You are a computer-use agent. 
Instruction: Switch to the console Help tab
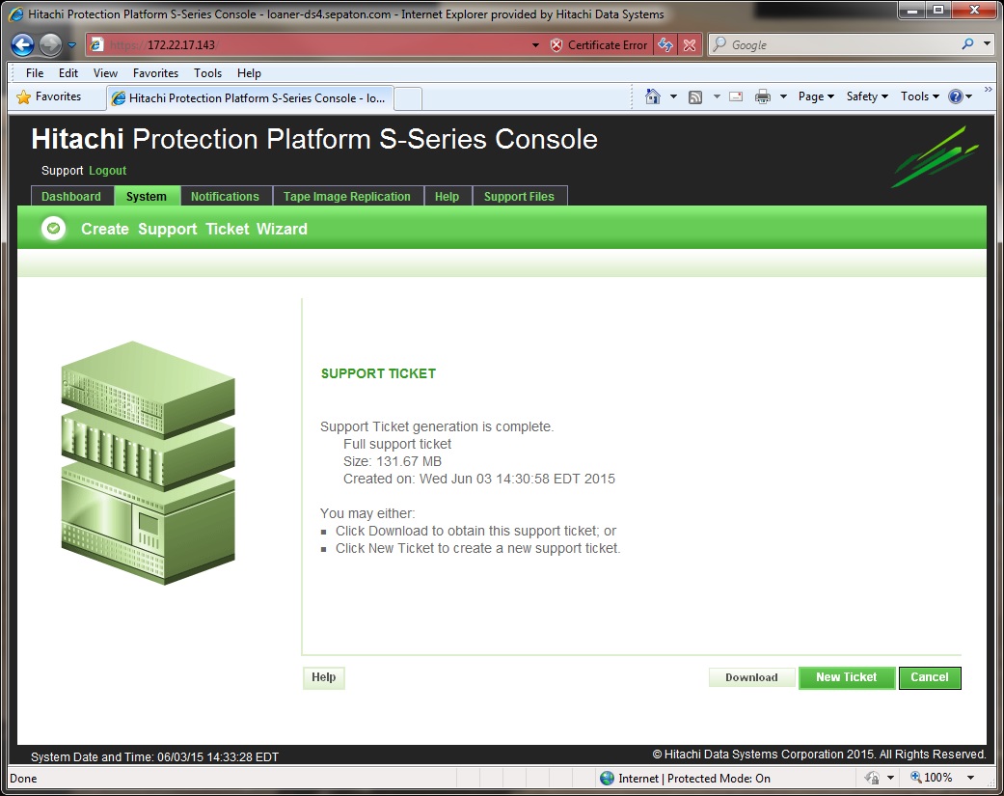pyautogui.click(x=447, y=197)
